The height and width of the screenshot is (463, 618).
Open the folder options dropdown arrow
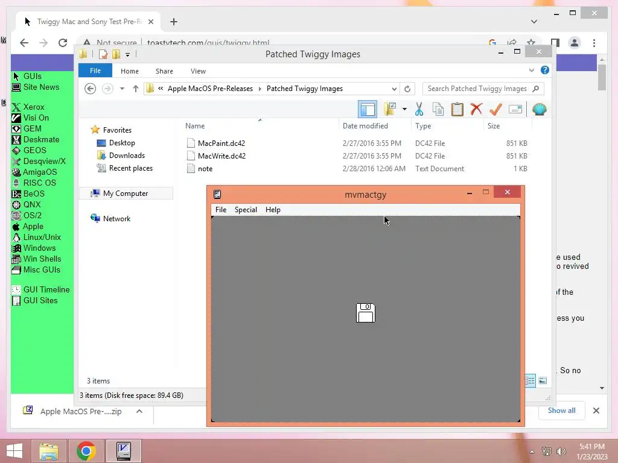coord(404,109)
